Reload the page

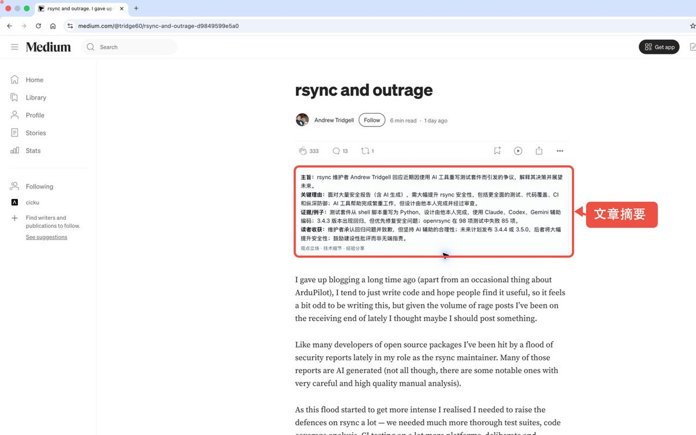click(x=38, y=26)
